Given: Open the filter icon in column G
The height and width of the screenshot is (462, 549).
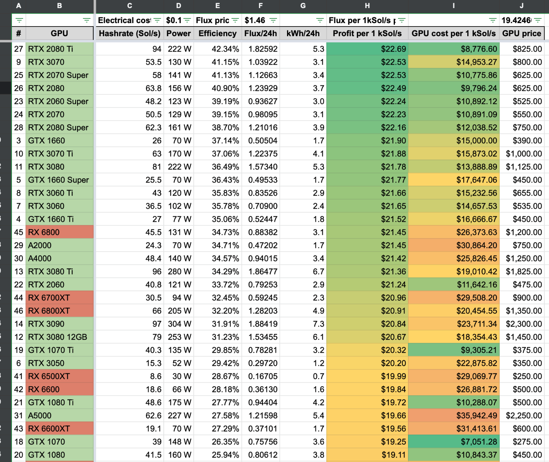Looking at the screenshot, I should pos(320,20).
